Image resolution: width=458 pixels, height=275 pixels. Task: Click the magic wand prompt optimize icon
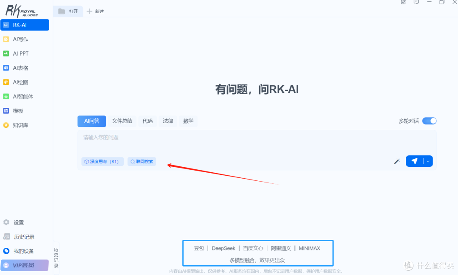point(397,161)
